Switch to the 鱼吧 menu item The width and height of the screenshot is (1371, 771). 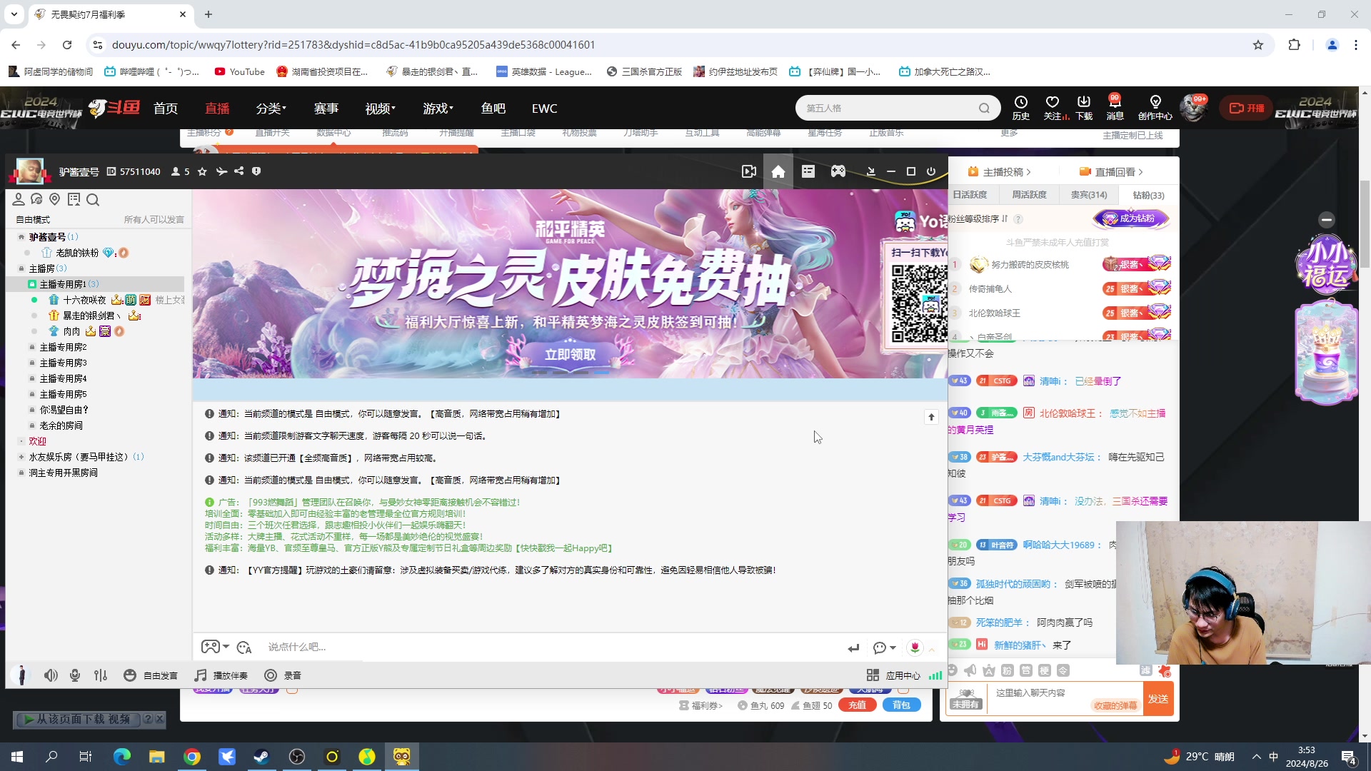[x=493, y=108]
